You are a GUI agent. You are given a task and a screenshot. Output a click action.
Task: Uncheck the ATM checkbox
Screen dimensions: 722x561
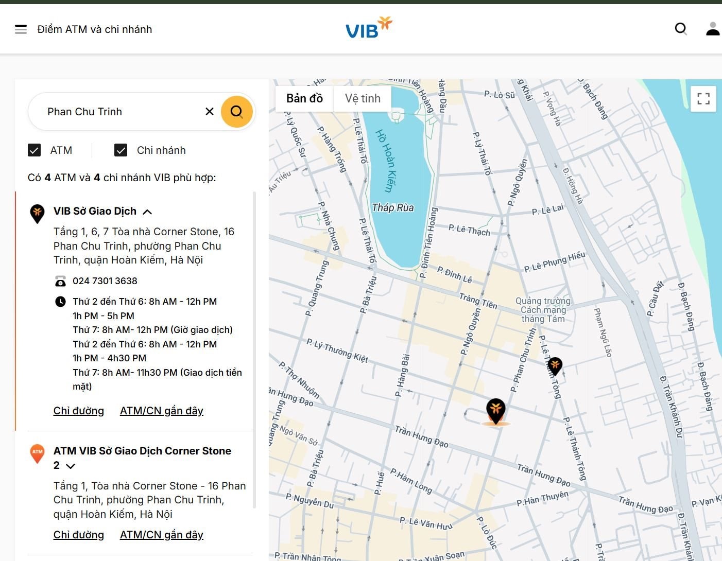pos(34,150)
